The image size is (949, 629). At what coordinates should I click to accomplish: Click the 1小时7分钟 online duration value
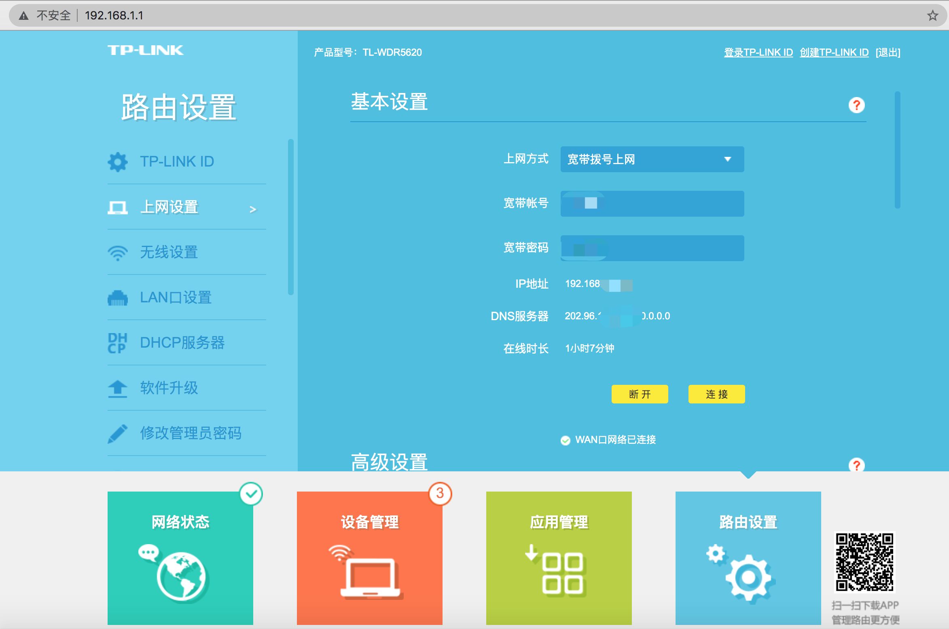(589, 348)
